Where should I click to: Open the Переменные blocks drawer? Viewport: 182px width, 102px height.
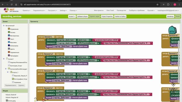pyautogui.click(x=15, y=52)
